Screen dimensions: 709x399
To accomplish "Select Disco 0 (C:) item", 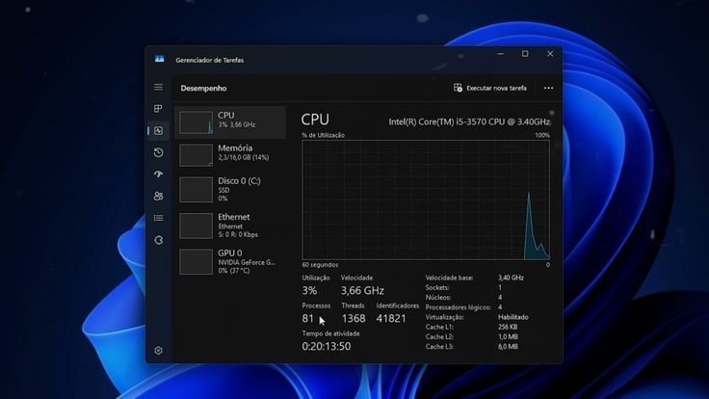I will tap(230, 190).
